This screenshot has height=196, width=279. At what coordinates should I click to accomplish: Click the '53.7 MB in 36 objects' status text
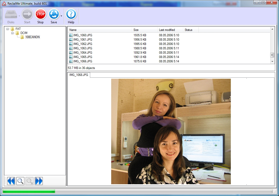coord(81,68)
